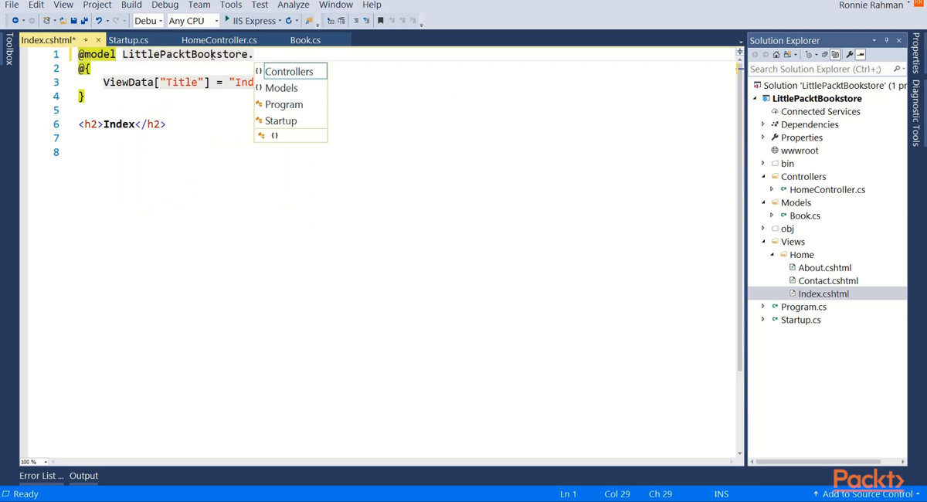The image size is (927, 502).
Task: Click the Open File toolbar icon
Action: (63, 20)
